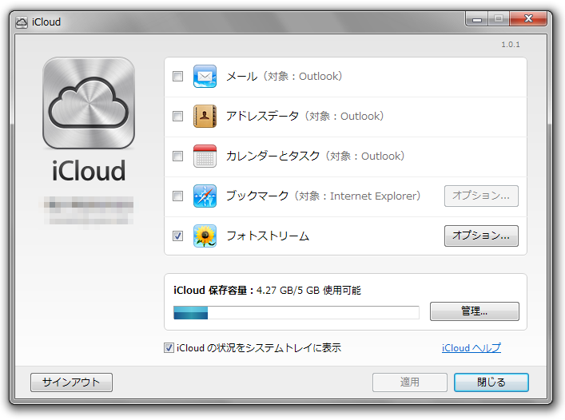This screenshot has width=565, height=420.
Task: Click the 管理 storage button
Action: tap(474, 311)
